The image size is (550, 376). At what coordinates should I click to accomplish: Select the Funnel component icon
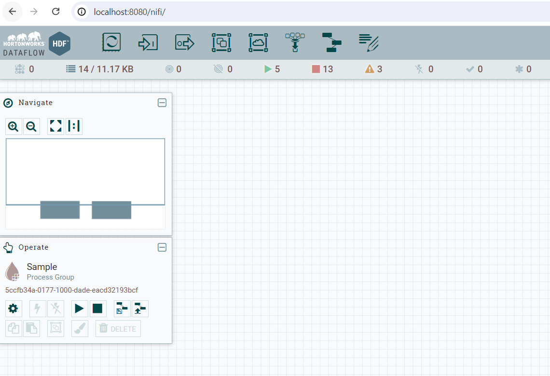(295, 42)
